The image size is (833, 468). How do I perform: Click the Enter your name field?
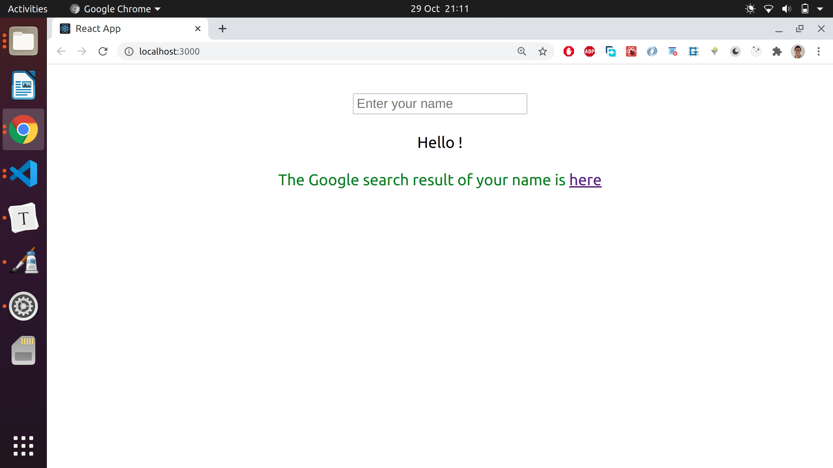click(439, 103)
